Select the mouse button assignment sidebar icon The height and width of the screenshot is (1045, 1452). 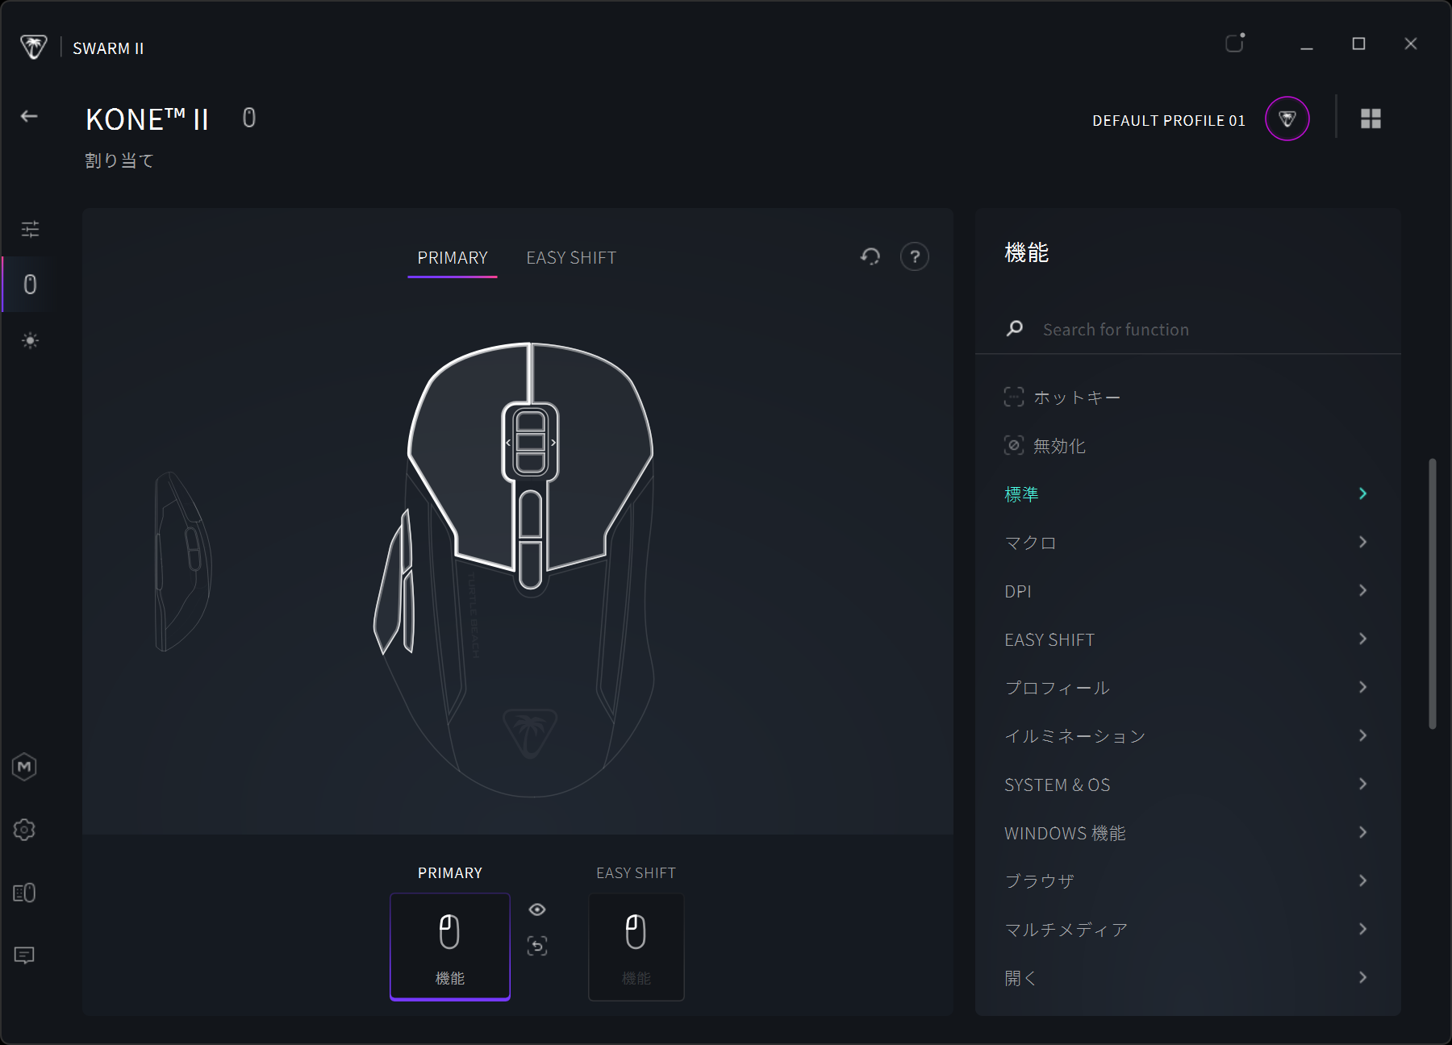30,285
